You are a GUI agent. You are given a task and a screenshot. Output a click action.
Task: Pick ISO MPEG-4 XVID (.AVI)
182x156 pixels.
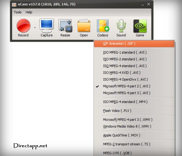coord(134,72)
